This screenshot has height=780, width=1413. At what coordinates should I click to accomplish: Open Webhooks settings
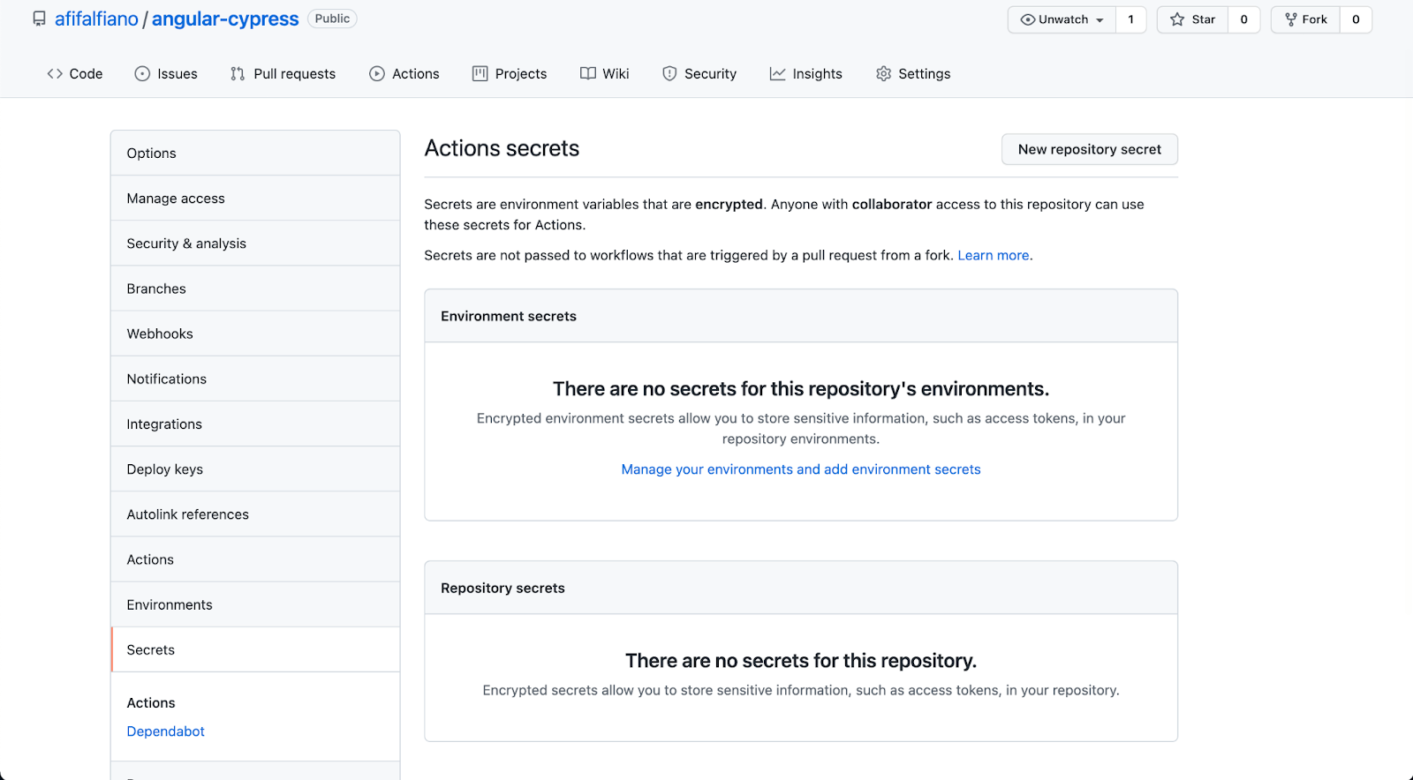pyautogui.click(x=255, y=334)
